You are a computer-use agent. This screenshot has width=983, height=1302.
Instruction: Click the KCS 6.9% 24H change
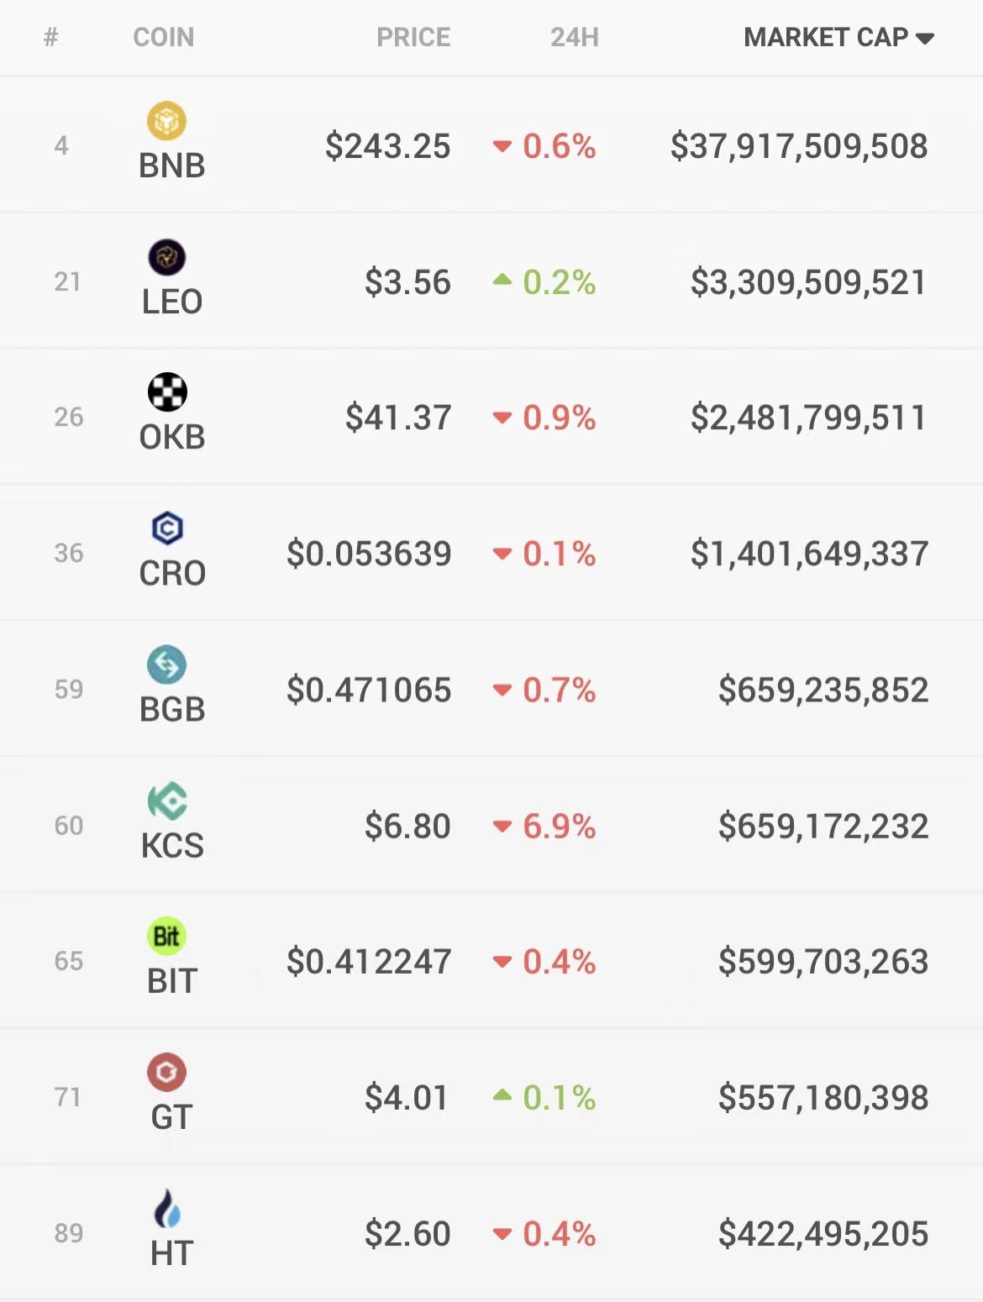(544, 827)
